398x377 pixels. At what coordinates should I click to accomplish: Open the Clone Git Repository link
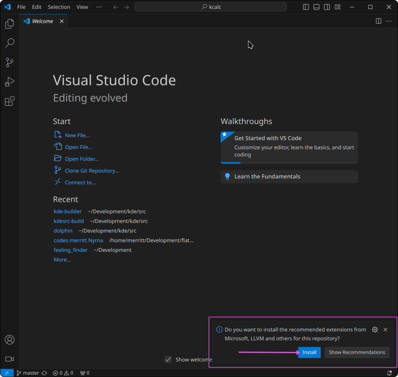(x=92, y=170)
